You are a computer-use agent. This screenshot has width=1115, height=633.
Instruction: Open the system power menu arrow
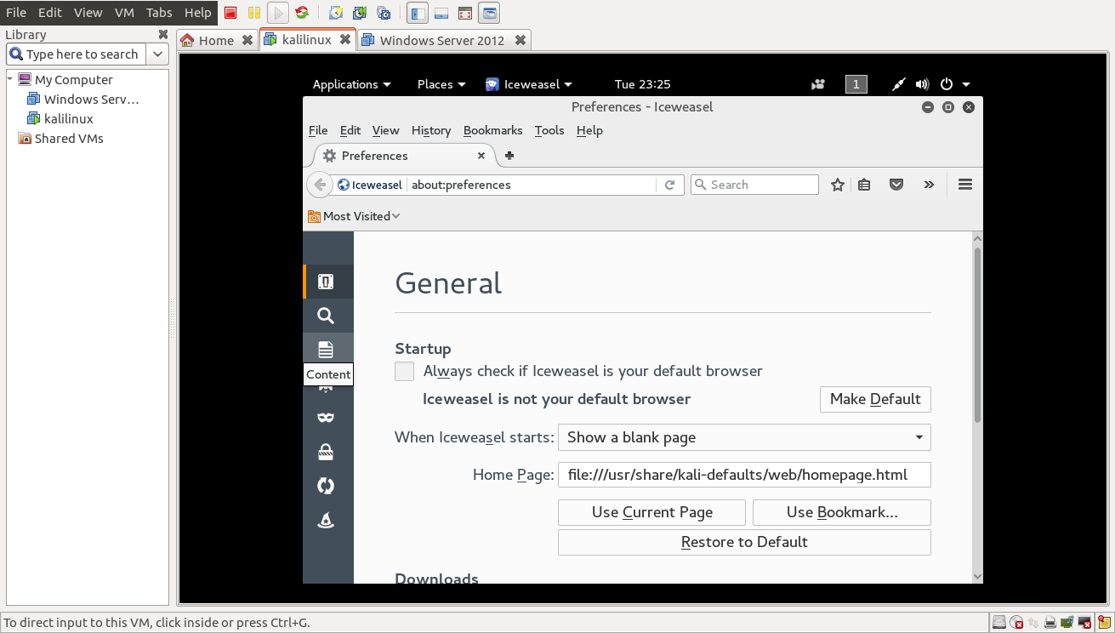(x=966, y=84)
